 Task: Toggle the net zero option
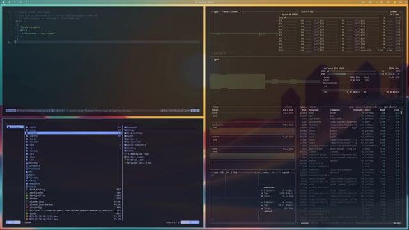click(x=274, y=172)
